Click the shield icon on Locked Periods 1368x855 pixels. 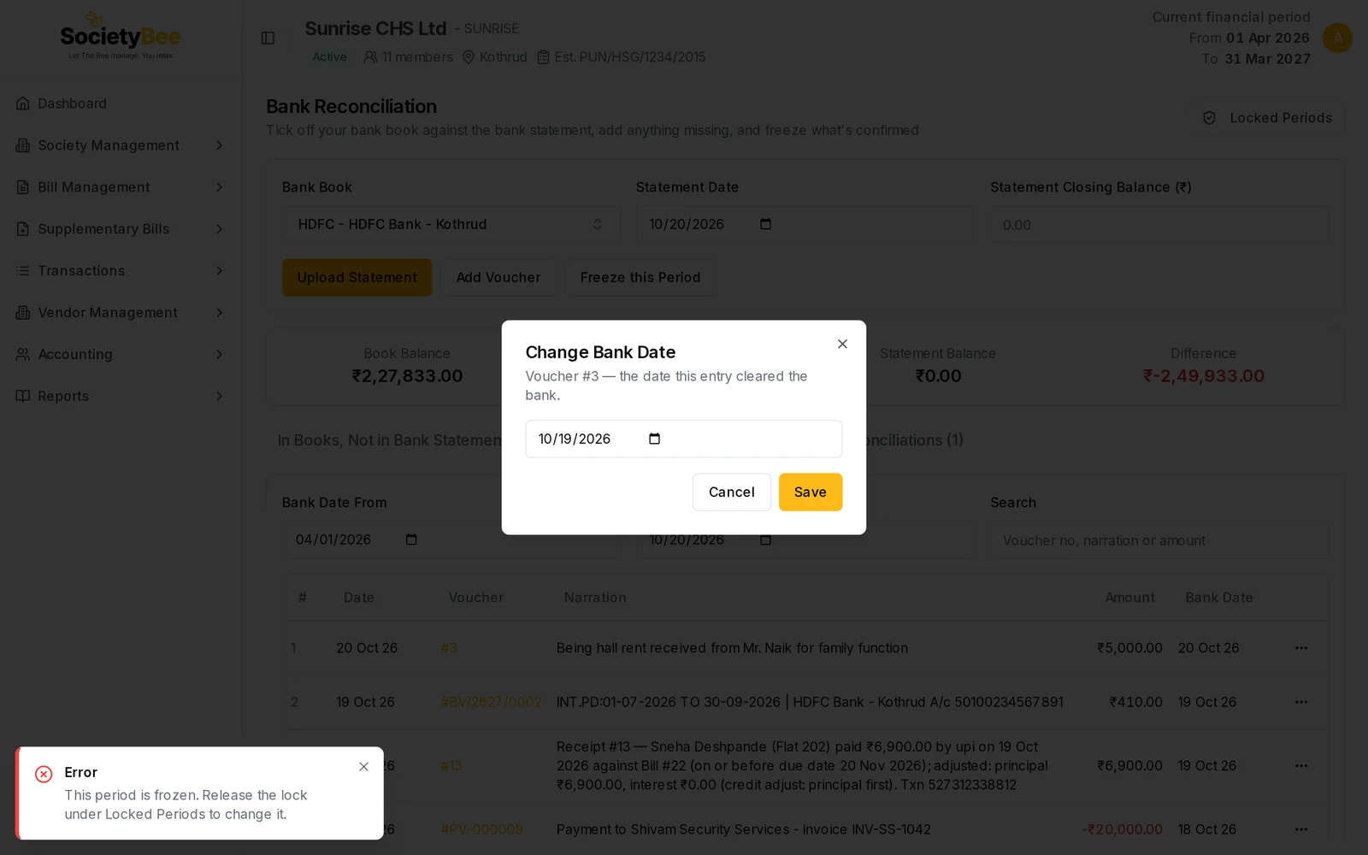click(x=1210, y=118)
